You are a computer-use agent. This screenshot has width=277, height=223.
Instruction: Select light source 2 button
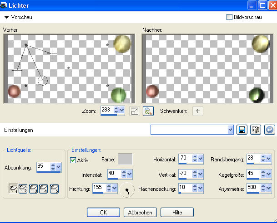(x=23, y=188)
